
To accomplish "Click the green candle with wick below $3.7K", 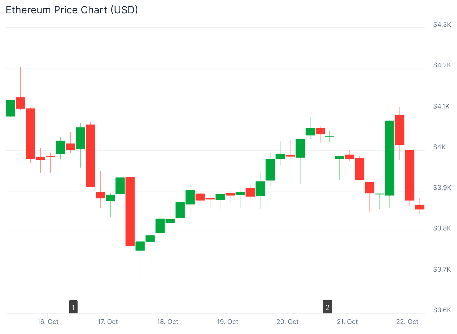I will (140, 246).
